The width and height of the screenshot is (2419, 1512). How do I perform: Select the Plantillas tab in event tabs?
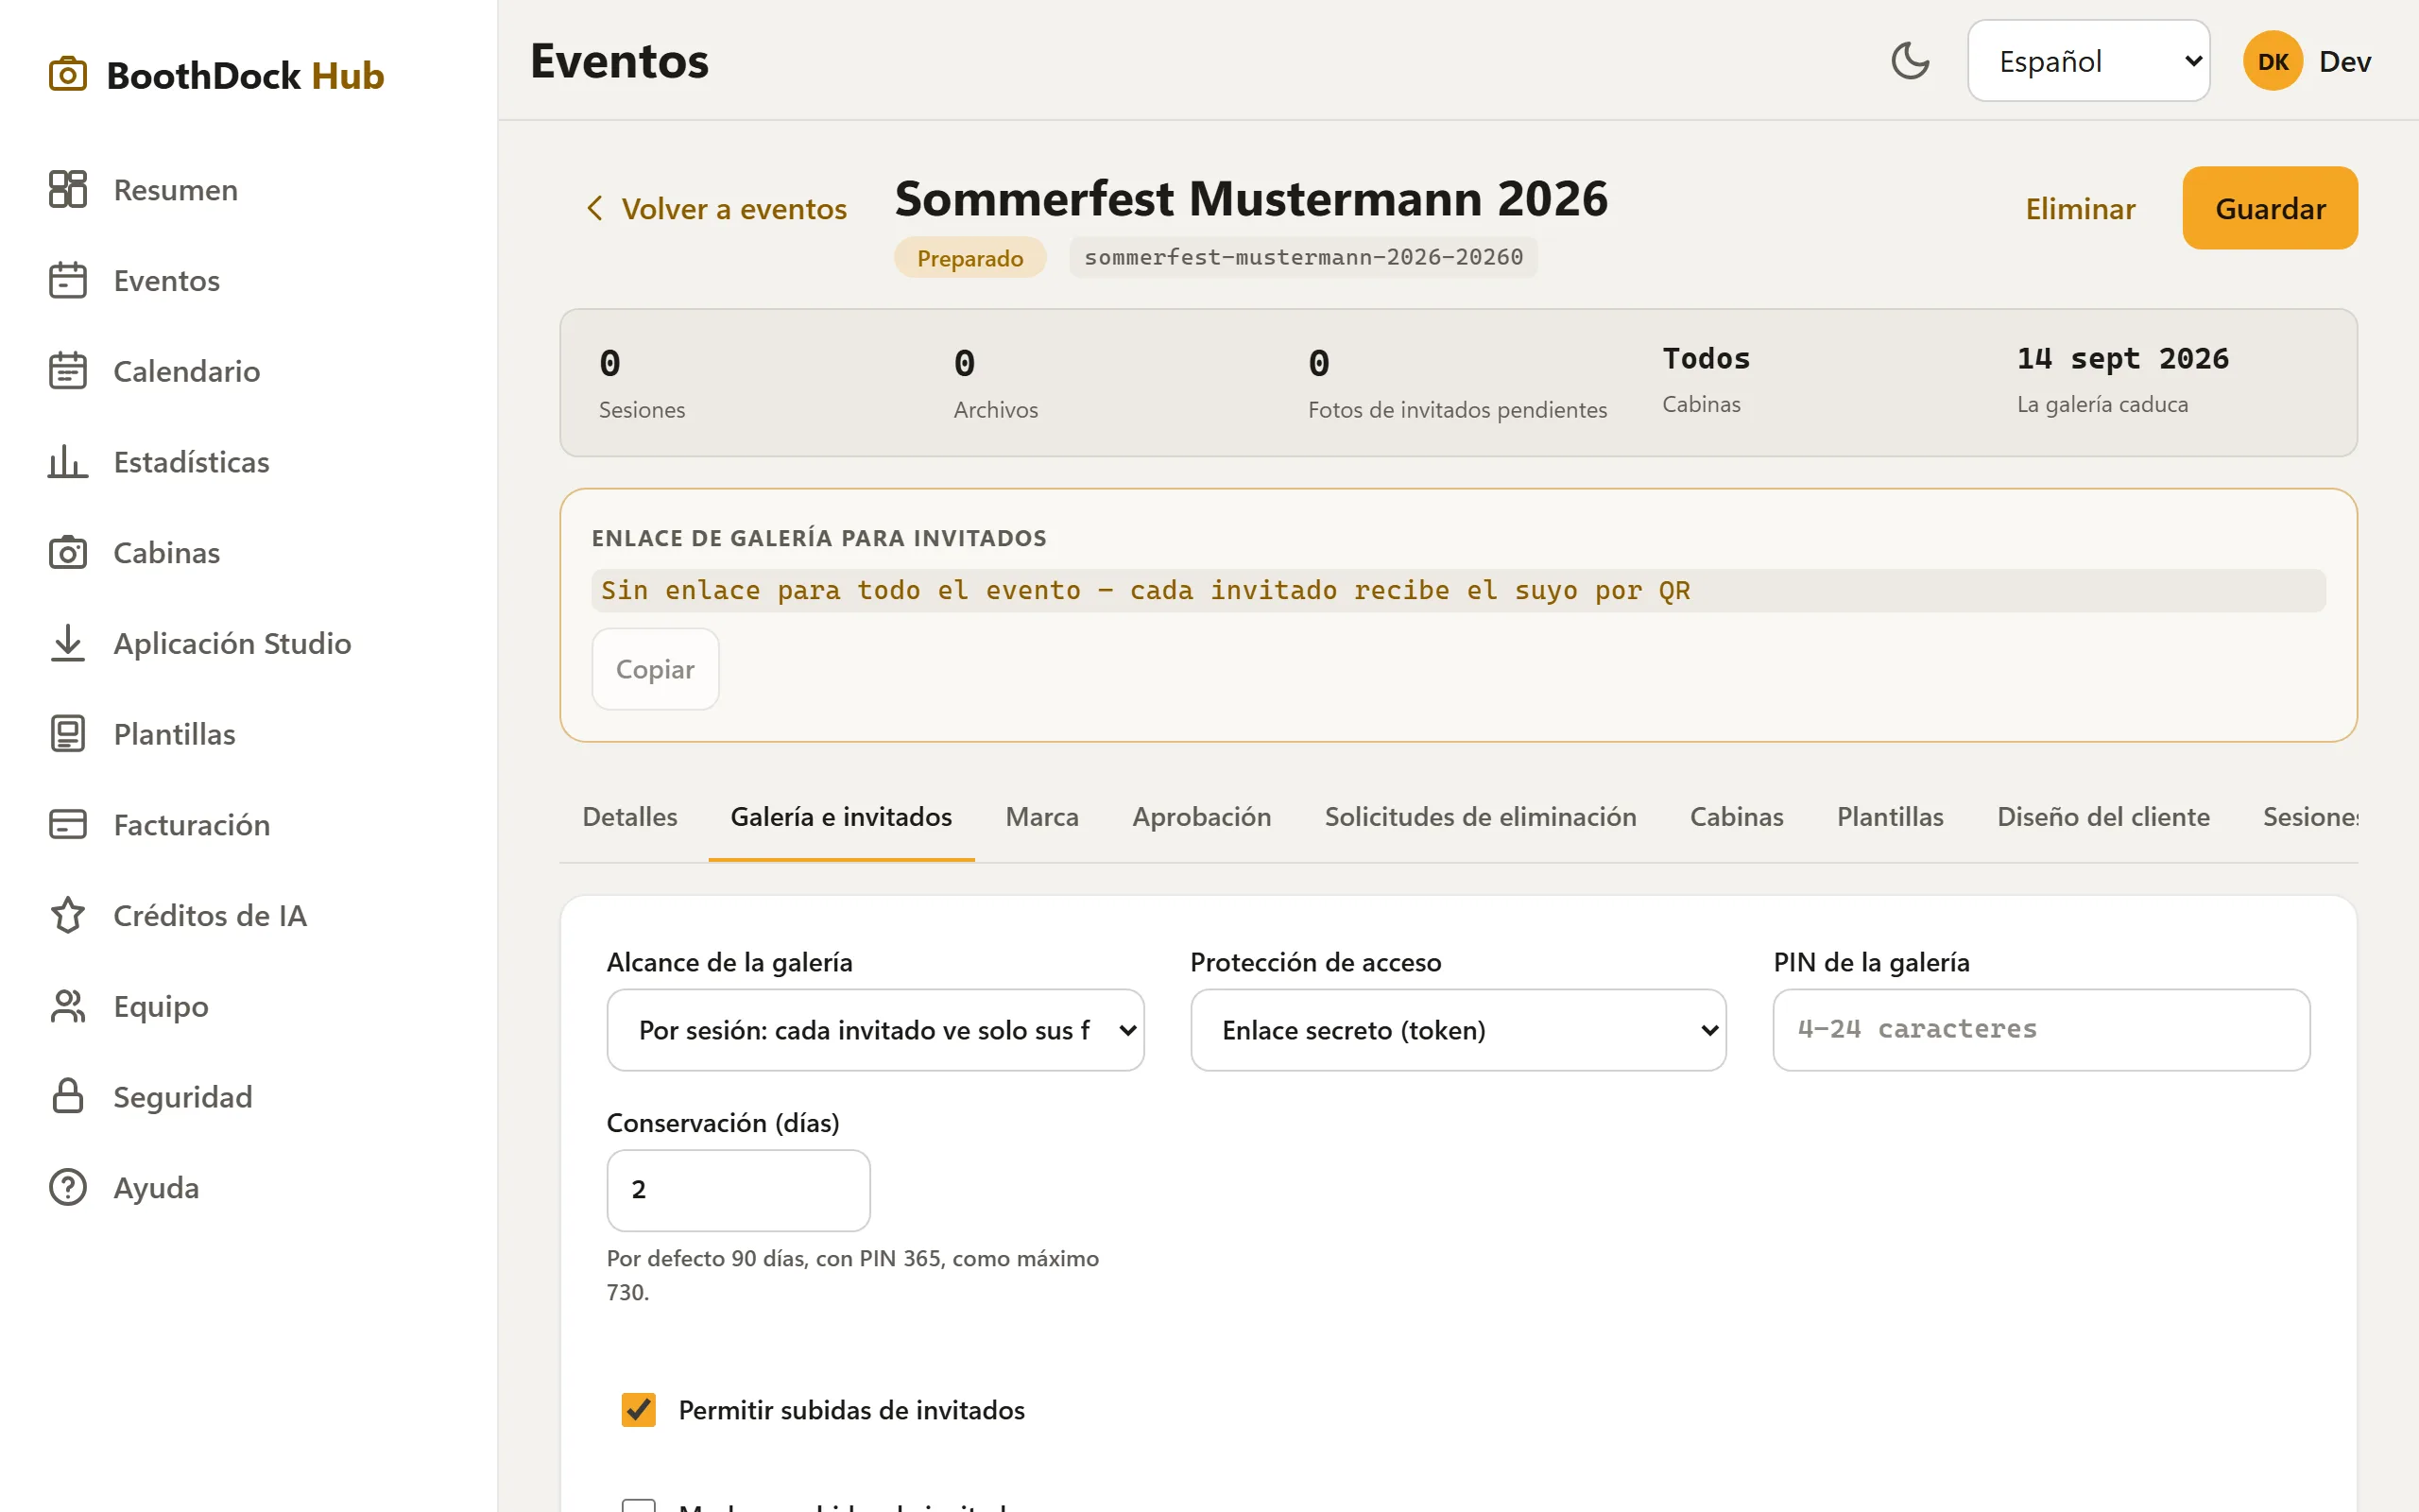tap(1889, 817)
